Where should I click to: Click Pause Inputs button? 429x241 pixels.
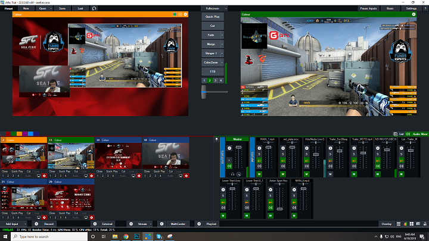(x=368, y=8)
